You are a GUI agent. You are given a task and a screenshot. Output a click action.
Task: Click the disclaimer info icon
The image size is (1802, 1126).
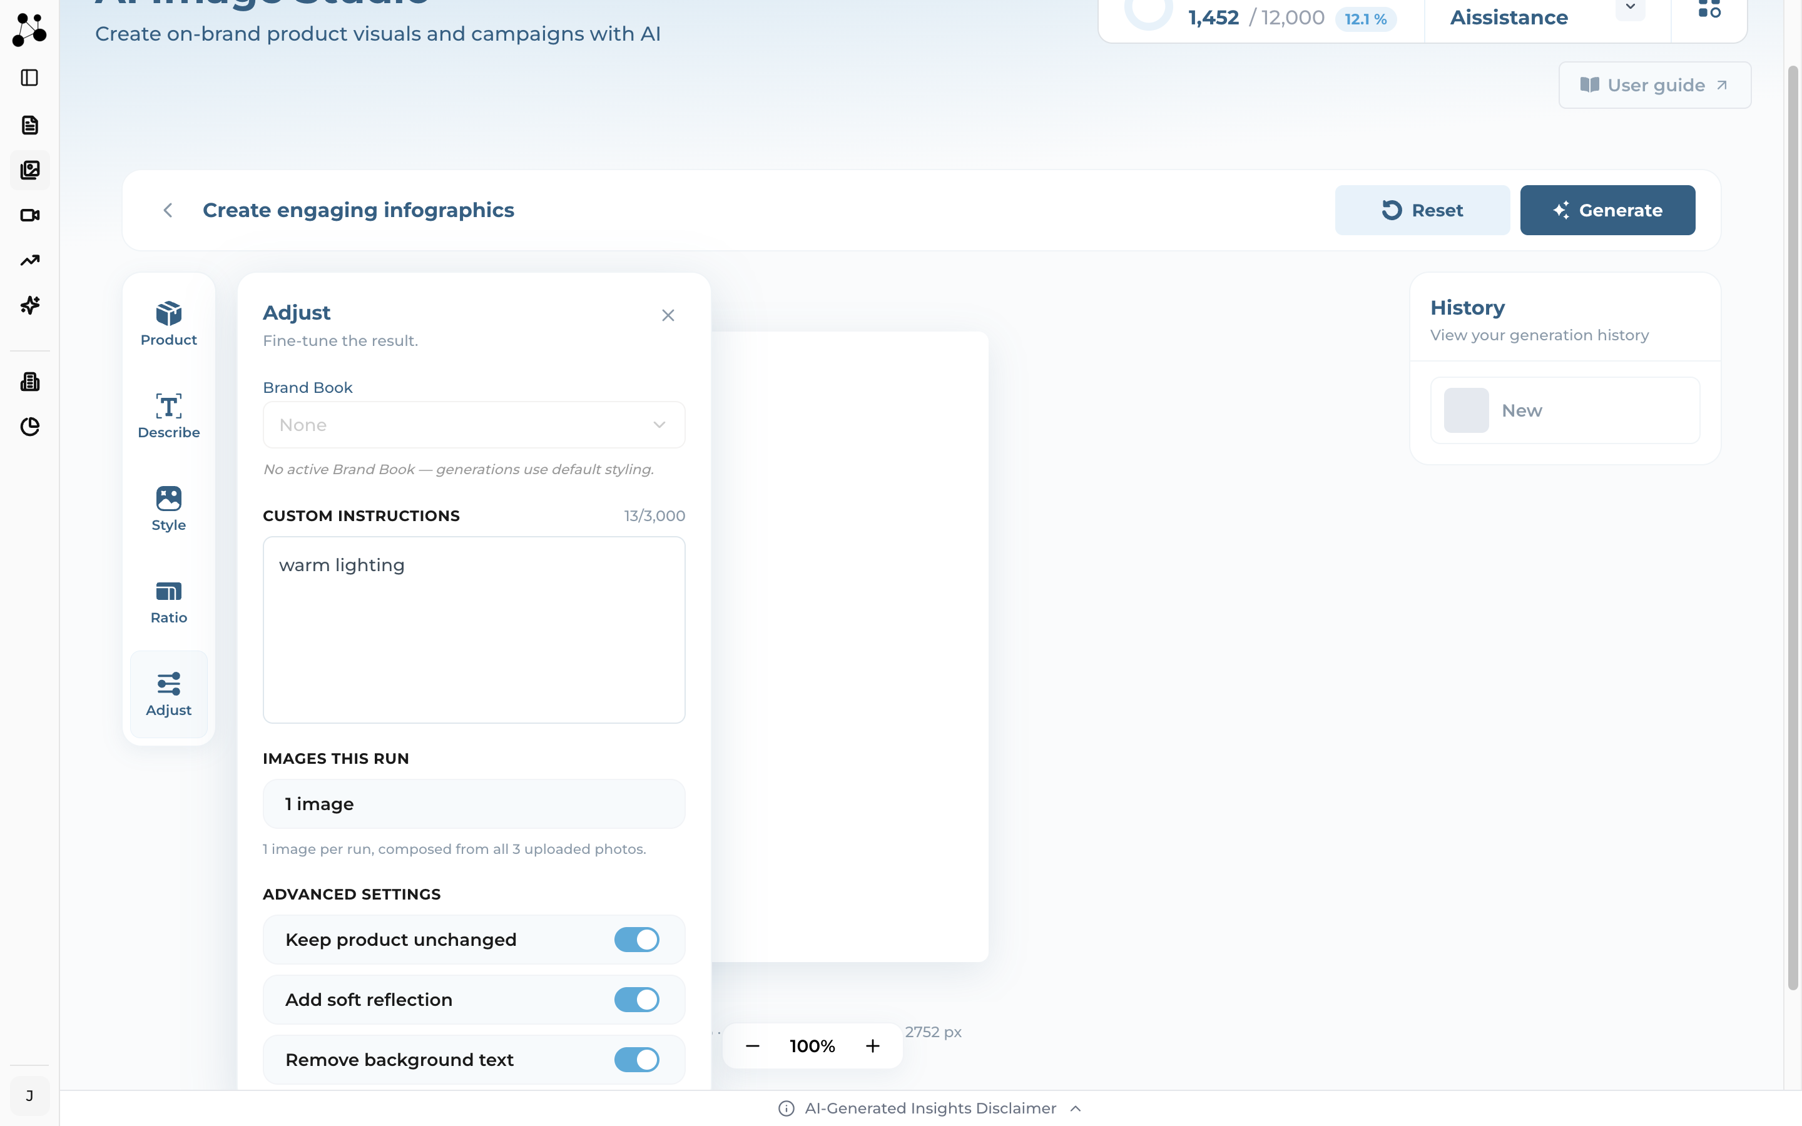click(x=786, y=1109)
